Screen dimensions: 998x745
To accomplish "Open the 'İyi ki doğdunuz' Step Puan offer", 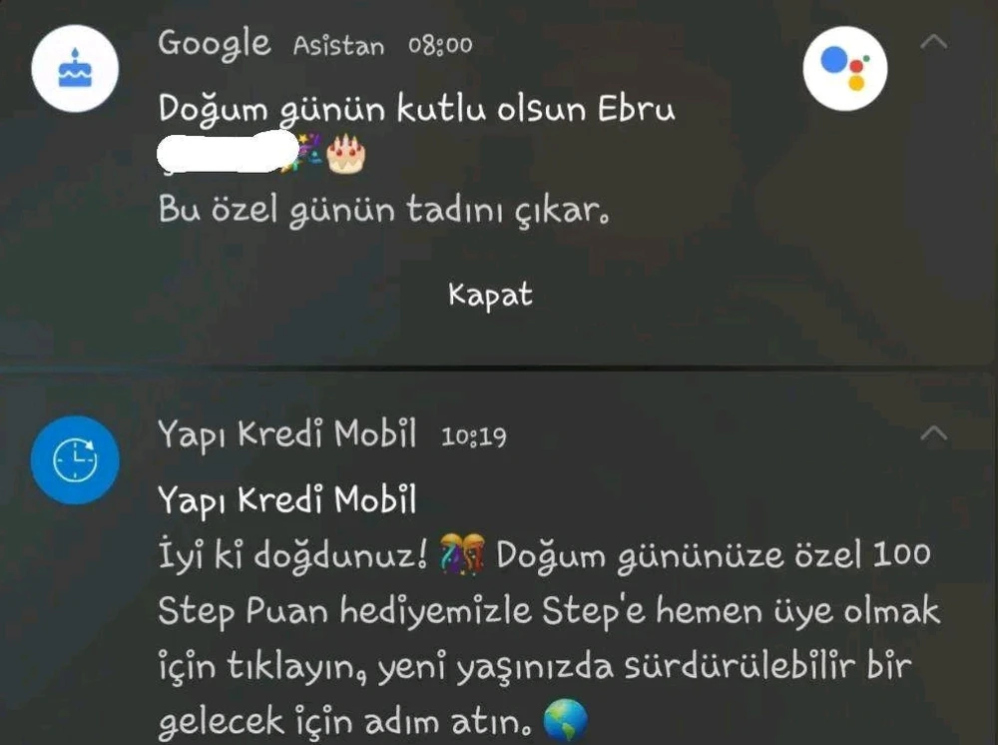I will (549, 638).
